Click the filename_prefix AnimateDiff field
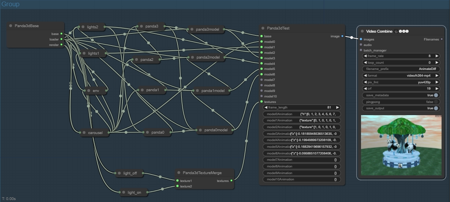The height and width of the screenshot is (202, 450). pyautogui.click(x=401, y=69)
